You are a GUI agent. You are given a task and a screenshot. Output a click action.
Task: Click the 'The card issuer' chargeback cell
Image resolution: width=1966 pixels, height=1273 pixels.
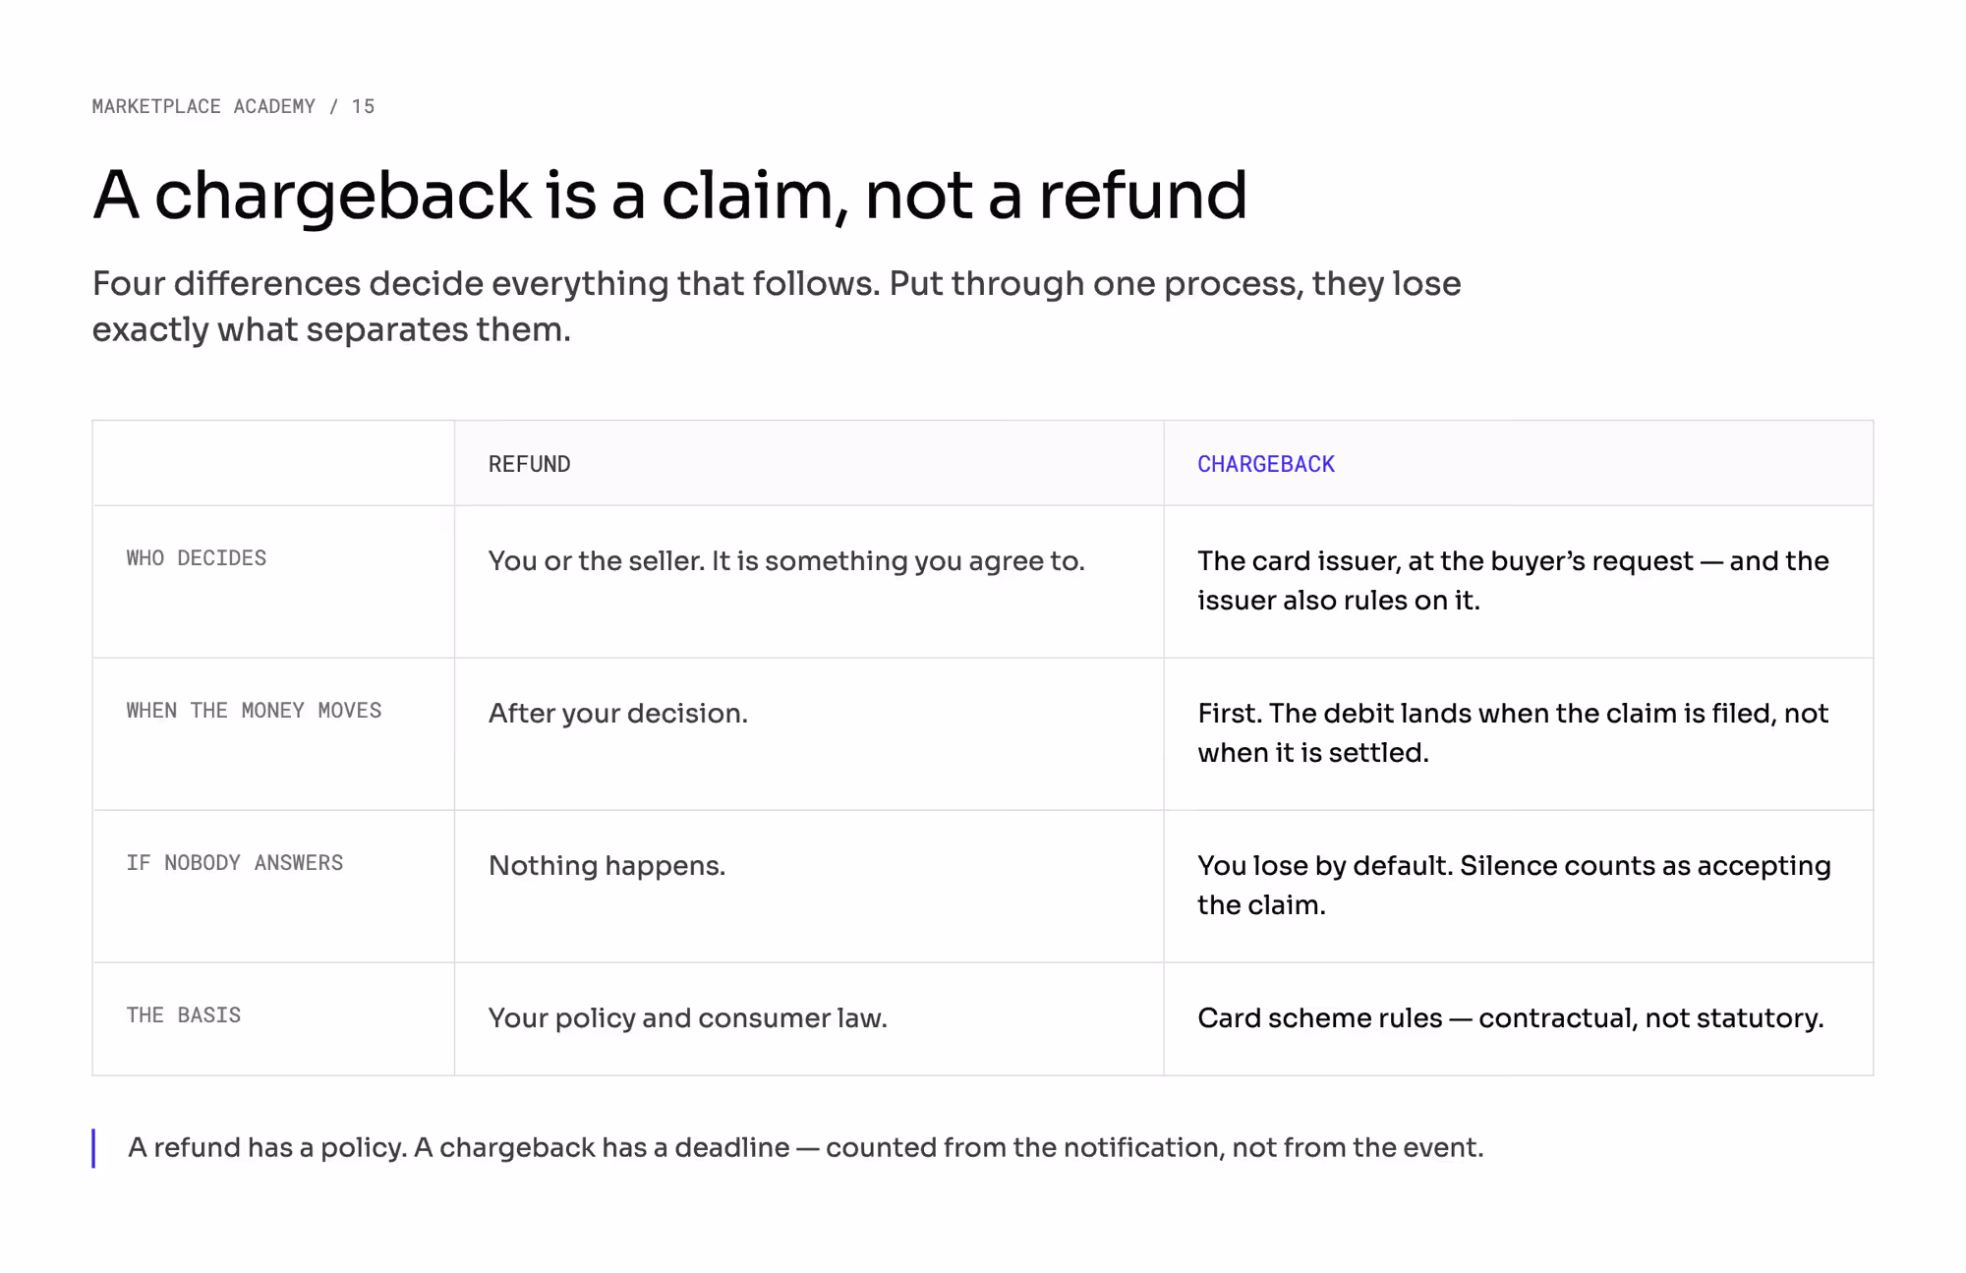point(1519,582)
